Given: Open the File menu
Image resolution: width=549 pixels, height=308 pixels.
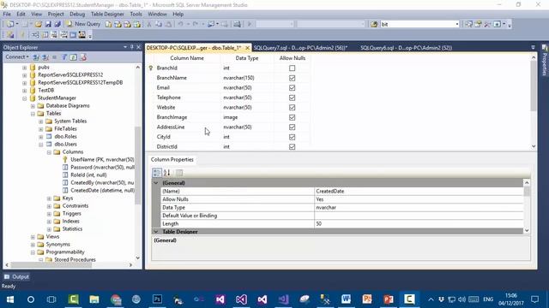Looking at the screenshot, I should [7, 14].
